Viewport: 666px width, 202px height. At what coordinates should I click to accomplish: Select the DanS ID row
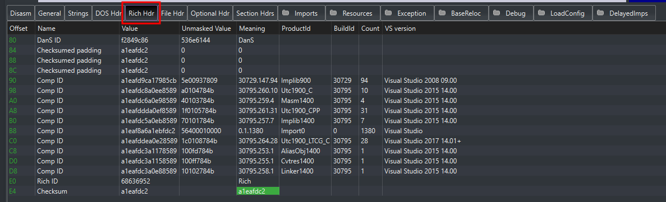[x=333, y=40]
